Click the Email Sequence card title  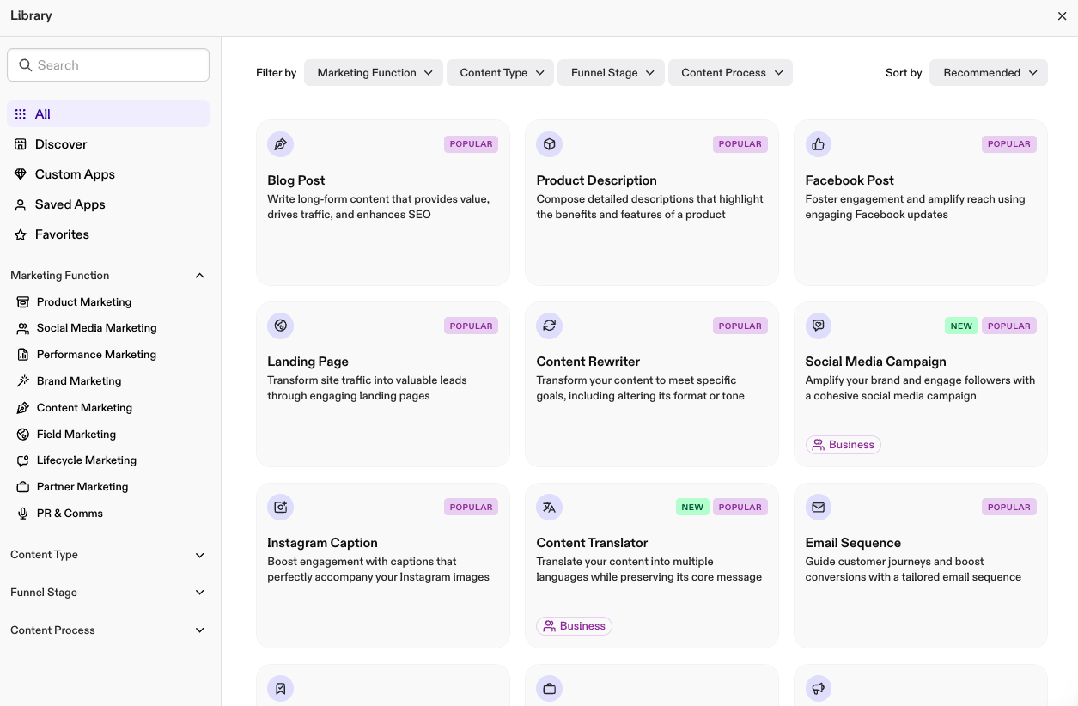coord(853,543)
